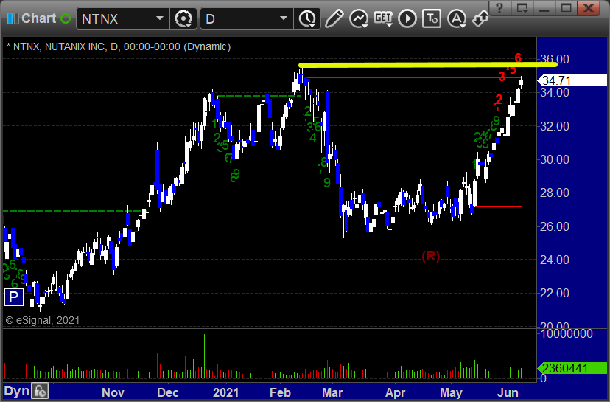Click the 22.00 price axis label
This screenshot has height=402, width=610.
tap(555, 293)
